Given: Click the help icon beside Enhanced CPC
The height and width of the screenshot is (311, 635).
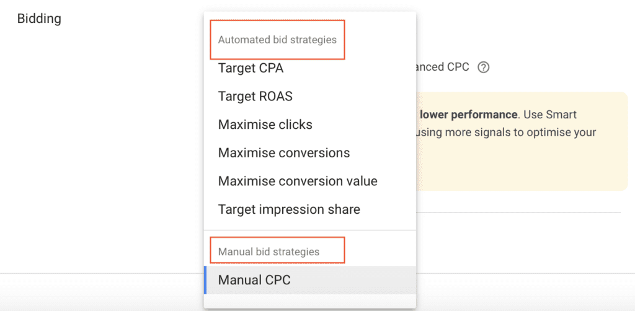Looking at the screenshot, I should (484, 67).
